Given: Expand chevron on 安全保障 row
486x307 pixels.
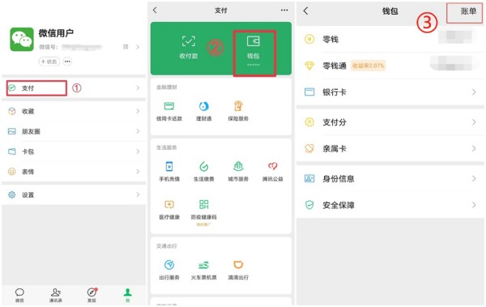Looking at the screenshot, I should (x=474, y=205).
